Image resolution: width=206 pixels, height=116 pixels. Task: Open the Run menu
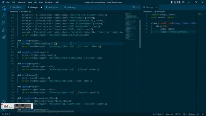41,2
